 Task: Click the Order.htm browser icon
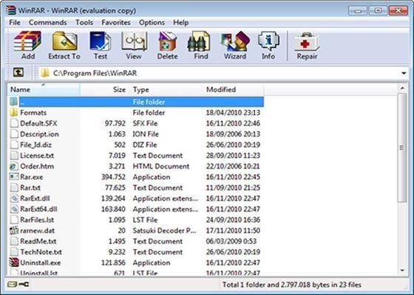(14, 166)
